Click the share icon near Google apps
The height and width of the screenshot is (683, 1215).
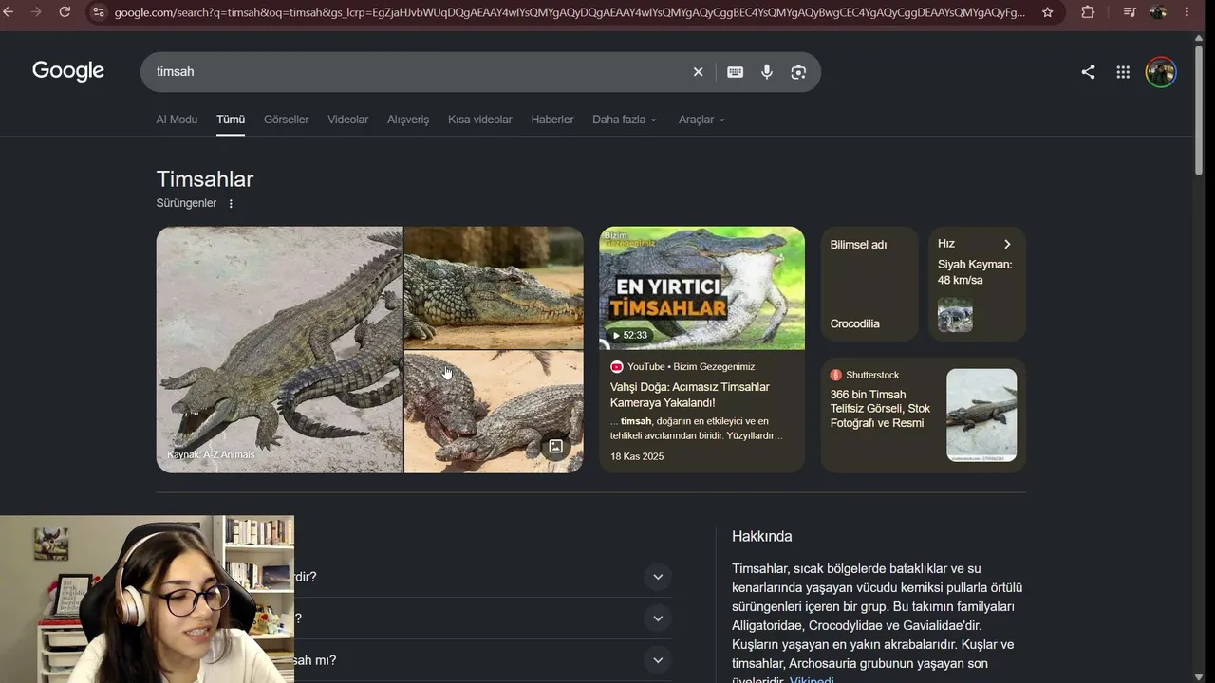(1088, 72)
